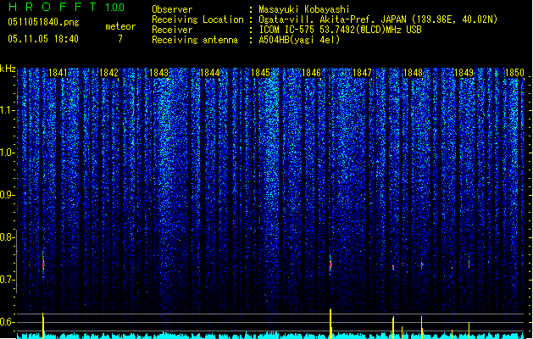Click the 1848 time marker
The width and height of the screenshot is (533, 339).
(x=413, y=72)
